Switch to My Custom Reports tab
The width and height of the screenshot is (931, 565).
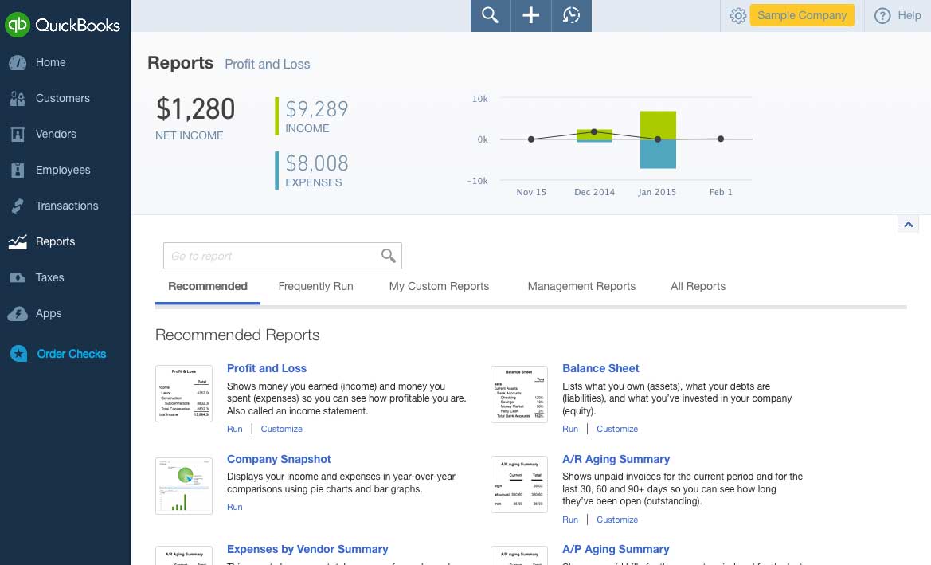click(x=439, y=286)
